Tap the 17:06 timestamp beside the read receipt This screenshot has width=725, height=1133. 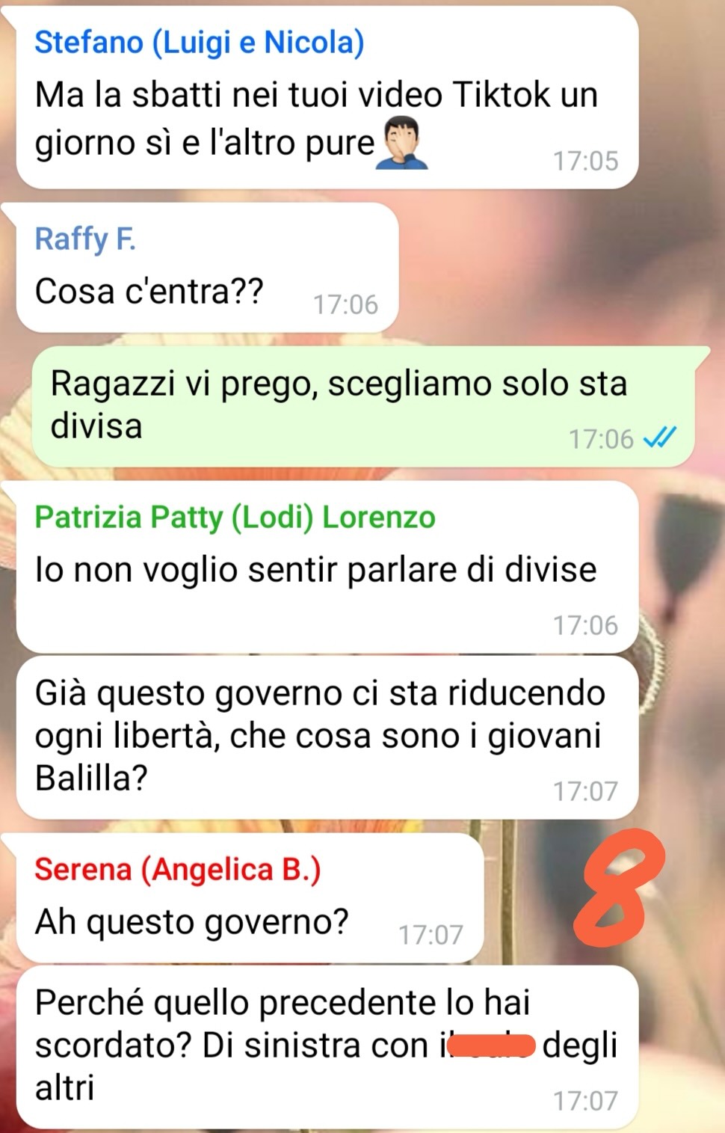pos(601,439)
